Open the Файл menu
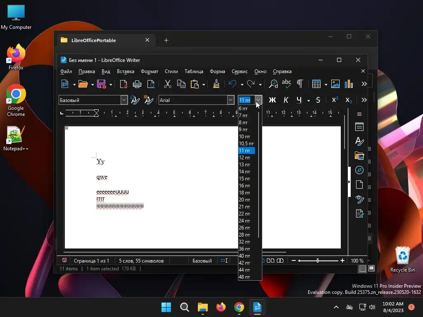 (x=66, y=71)
